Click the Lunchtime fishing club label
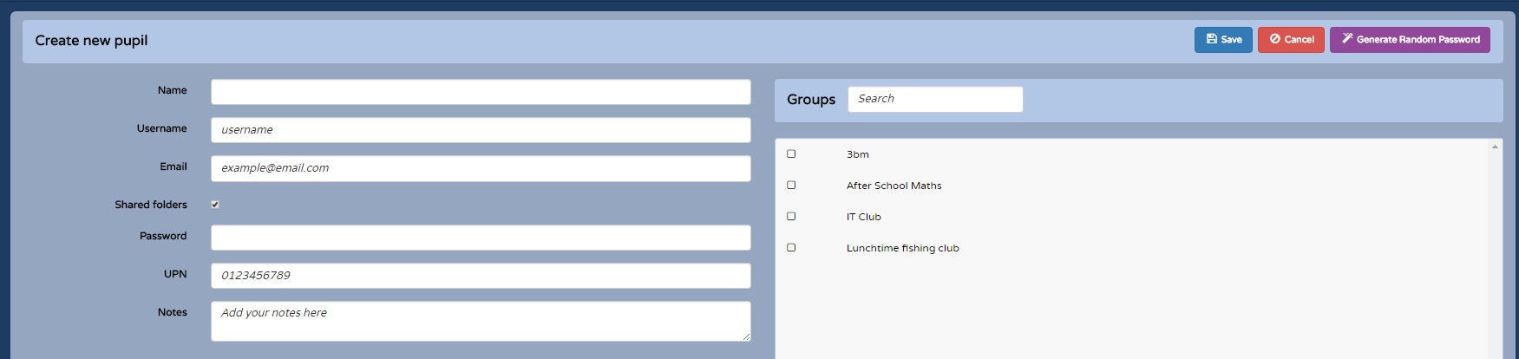The width and height of the screenshot is (1519, 359). (903, 248)
